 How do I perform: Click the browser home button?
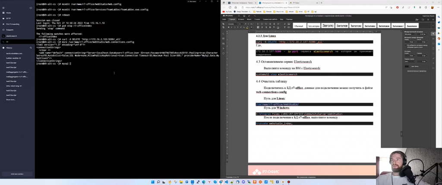pyautogui.click(x=236, y=7)
